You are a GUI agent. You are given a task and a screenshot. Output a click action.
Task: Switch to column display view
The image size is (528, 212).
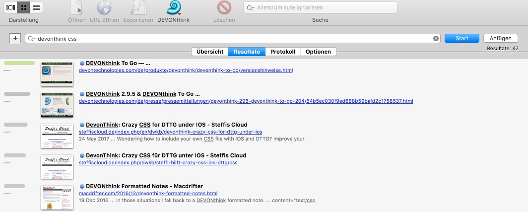[10, 7]
